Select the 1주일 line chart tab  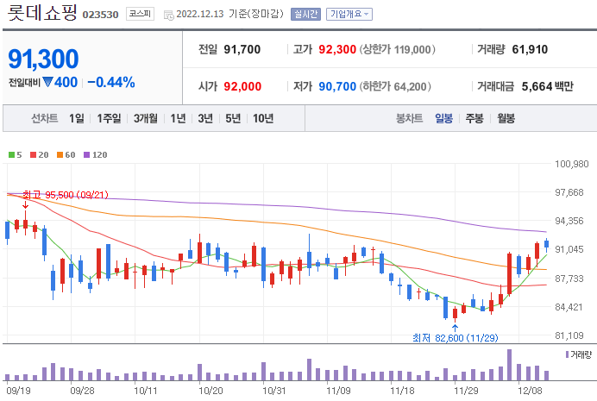[109, 118]
